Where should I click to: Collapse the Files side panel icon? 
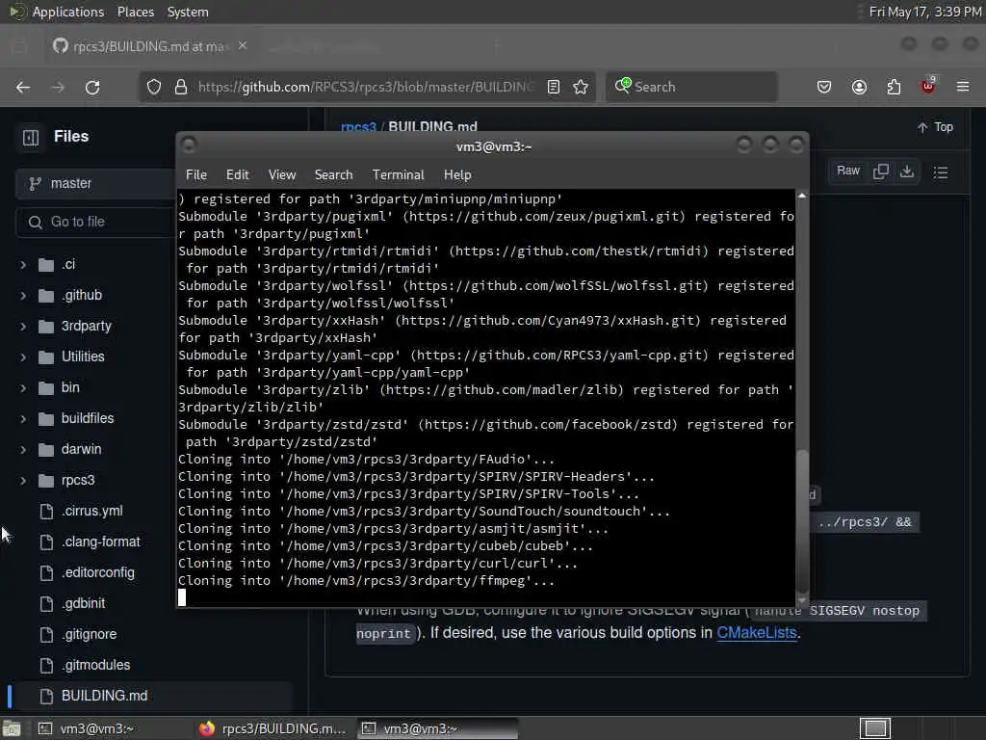pos(31,137)
